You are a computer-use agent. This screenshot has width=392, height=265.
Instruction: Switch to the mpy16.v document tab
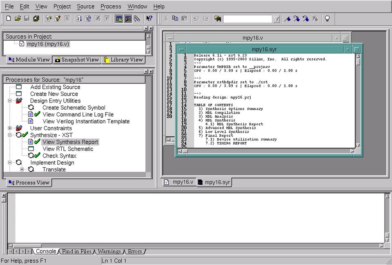[179, 182]
